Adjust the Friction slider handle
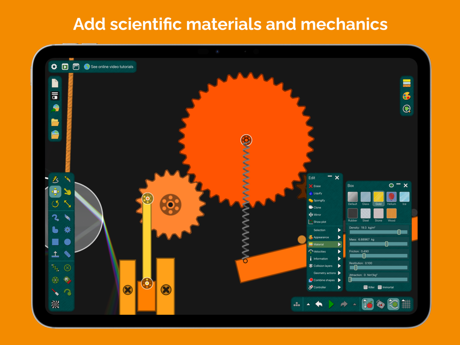Screen dimensions: 460x345 364,255
